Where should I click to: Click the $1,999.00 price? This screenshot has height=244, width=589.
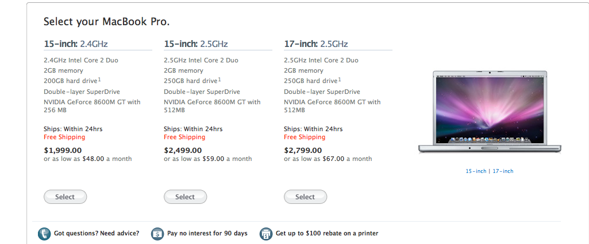click(63, 151)
